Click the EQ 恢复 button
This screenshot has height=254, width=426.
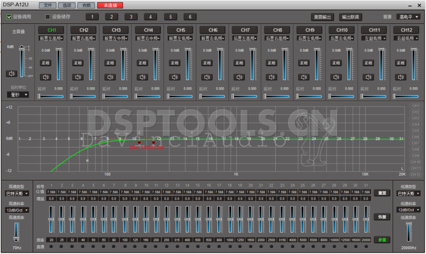[x=382, y=217]
